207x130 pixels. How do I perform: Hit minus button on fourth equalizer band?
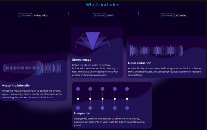115,89
